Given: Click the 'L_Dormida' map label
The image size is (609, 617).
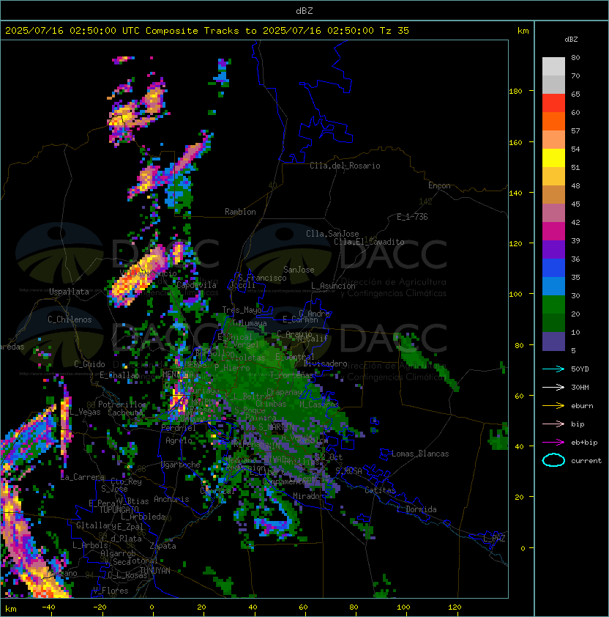Looking at the screenshot, I should click(416, 509).
